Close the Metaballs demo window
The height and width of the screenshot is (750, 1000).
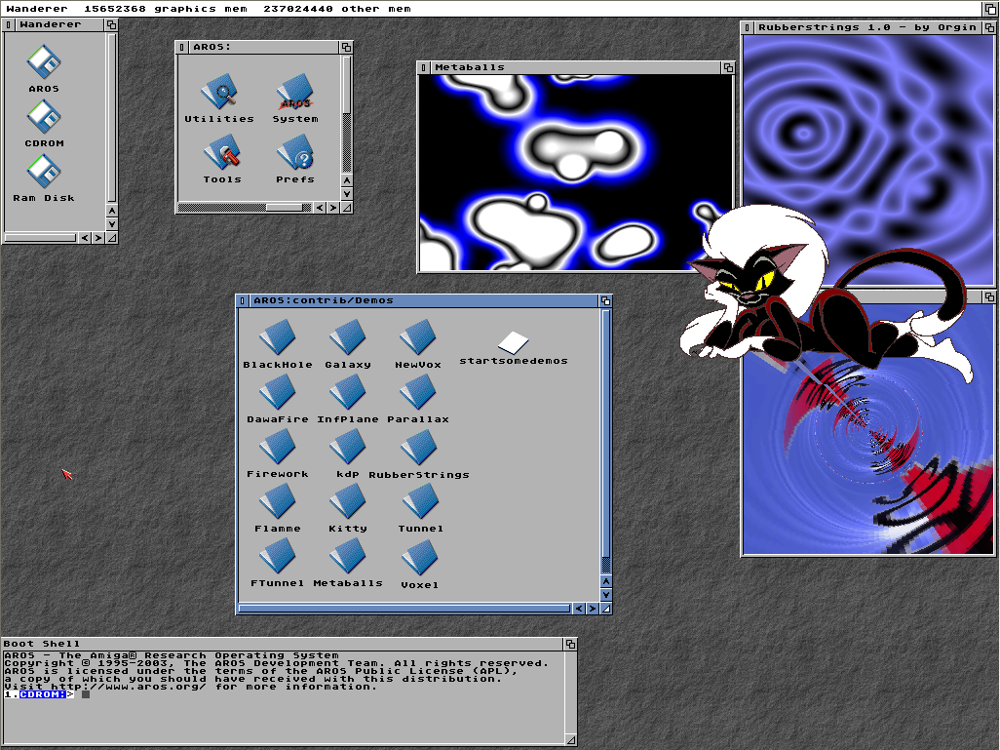pos(423,67)
